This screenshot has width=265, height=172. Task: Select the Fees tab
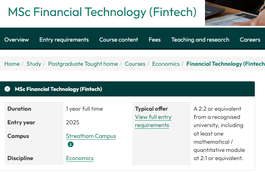click(x=154, y=40)
